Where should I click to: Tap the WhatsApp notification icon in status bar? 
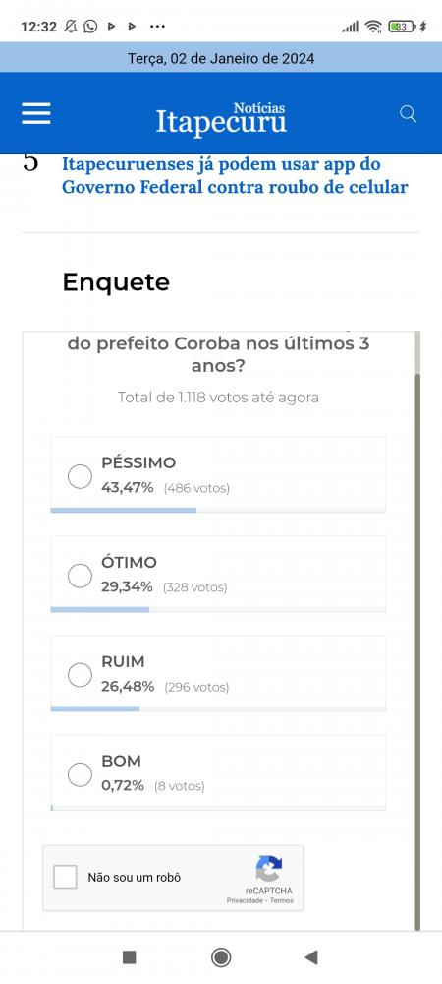[90, 27]
